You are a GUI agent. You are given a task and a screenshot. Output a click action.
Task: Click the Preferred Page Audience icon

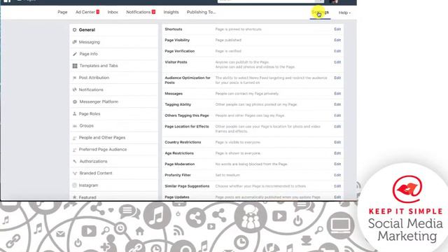pos(75,149)
